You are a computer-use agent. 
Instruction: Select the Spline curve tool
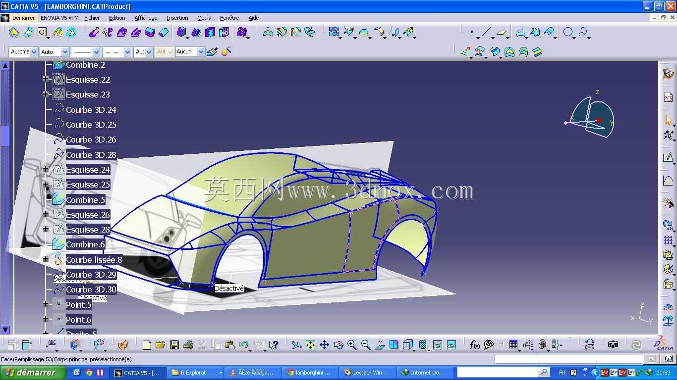583,33
